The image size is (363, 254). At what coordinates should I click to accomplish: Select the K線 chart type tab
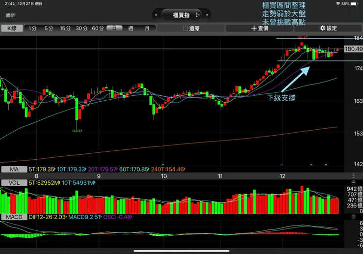(x=12, y=28)
